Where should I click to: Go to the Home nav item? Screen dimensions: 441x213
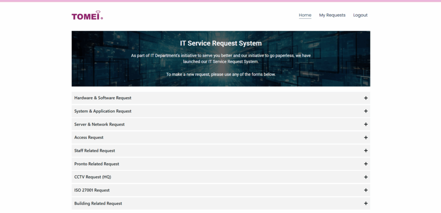coord(305,15)
